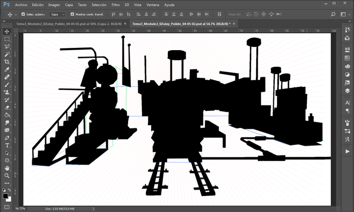Close the 04-05-01.psd document tab
Viewport: 354px width, 212px height.
(x=125, y=23)
